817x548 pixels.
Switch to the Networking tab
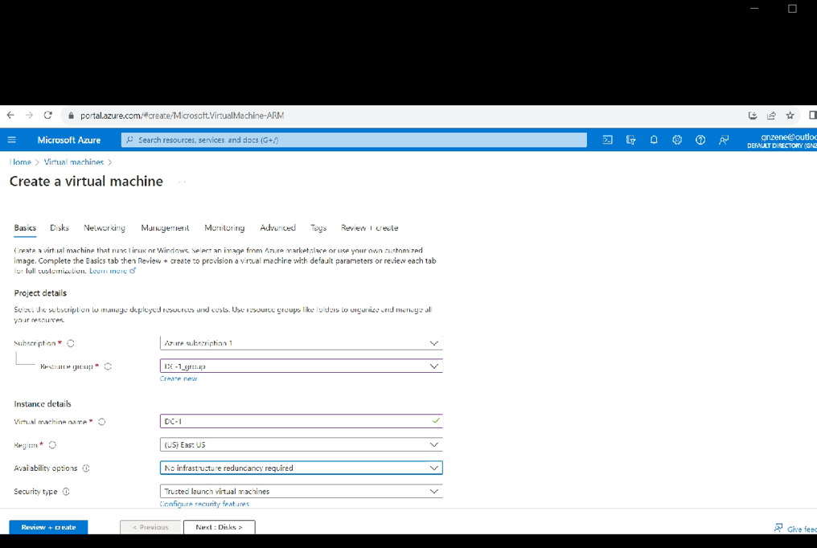(105, 228)
